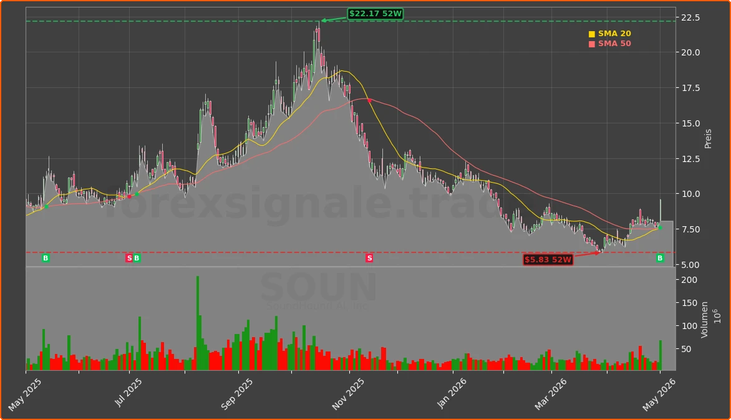Click the Preis axis title
The image size is (731, 420).
click(708, 139)
